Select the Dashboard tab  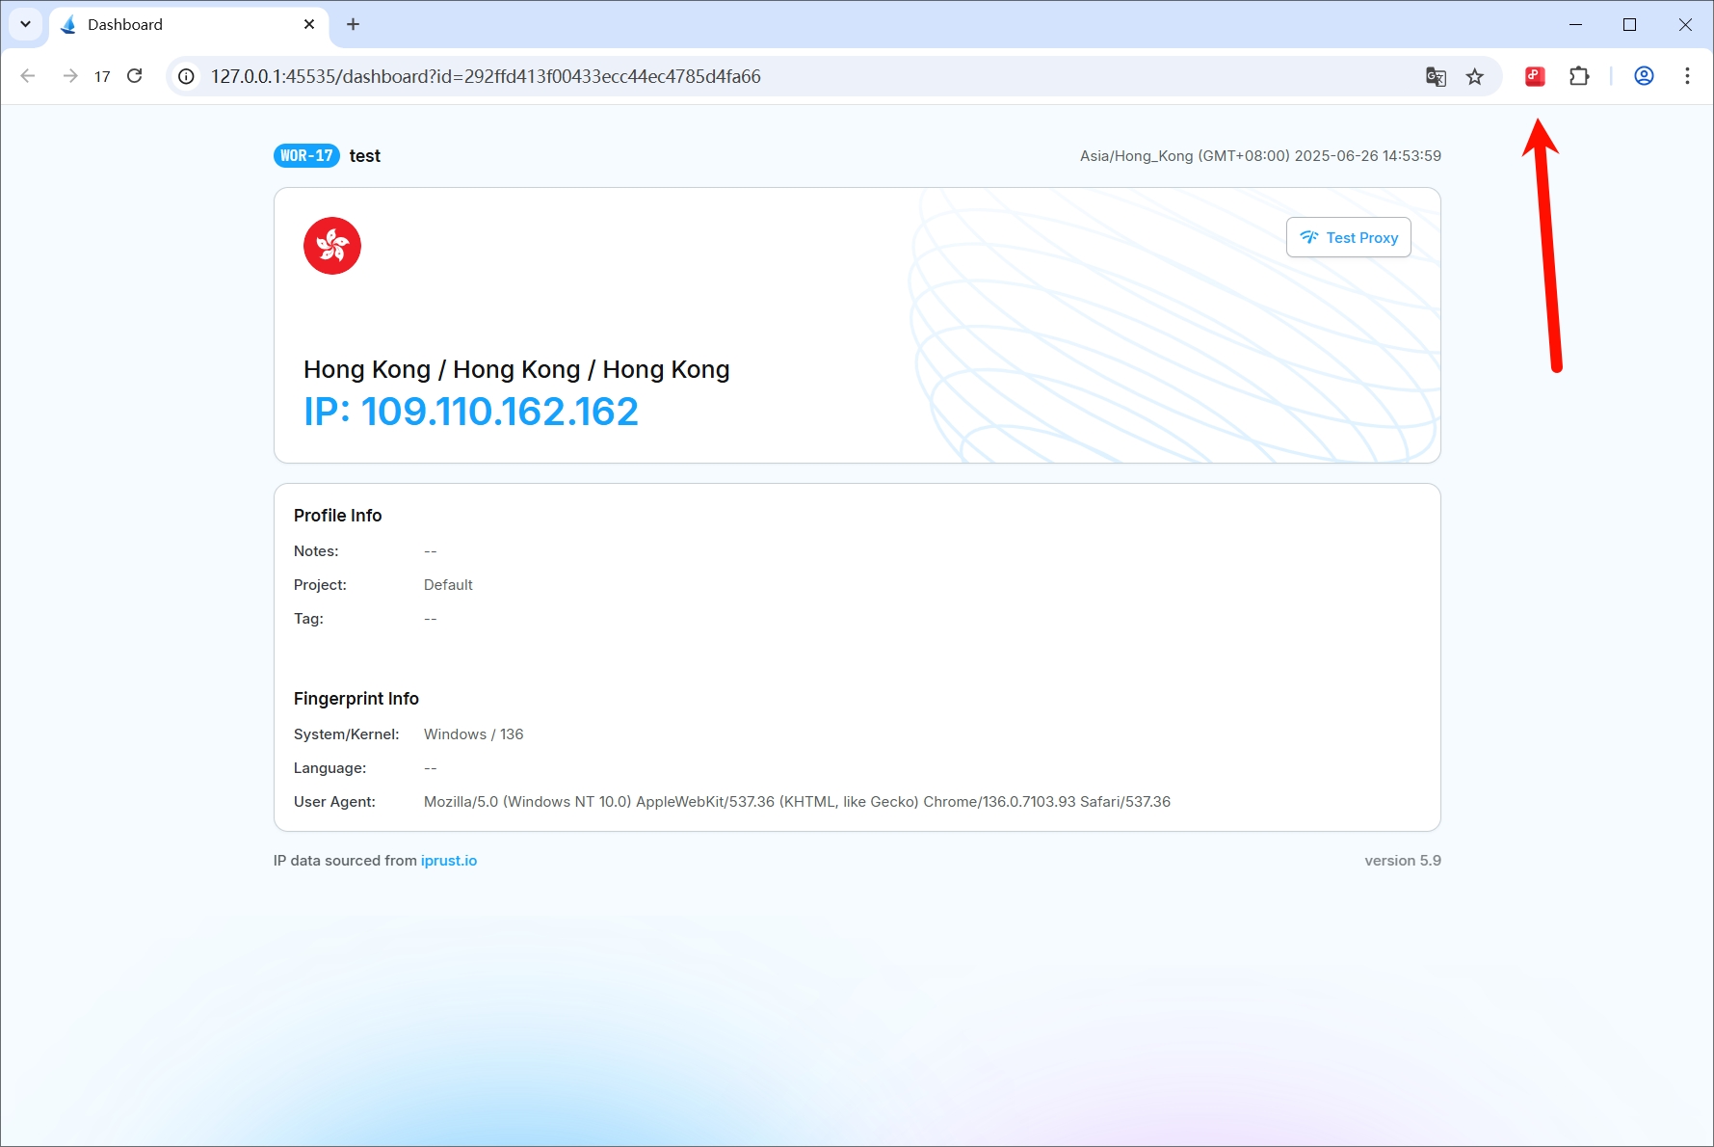pos(173,25)
